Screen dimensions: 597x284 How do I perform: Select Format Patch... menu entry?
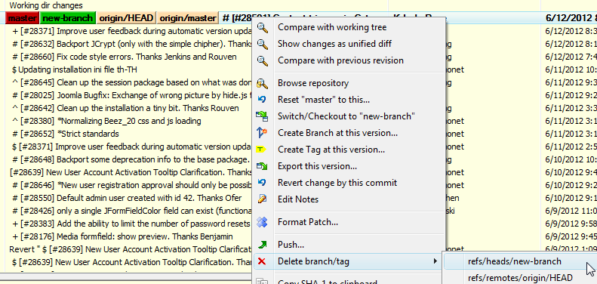tap(308, 222)
